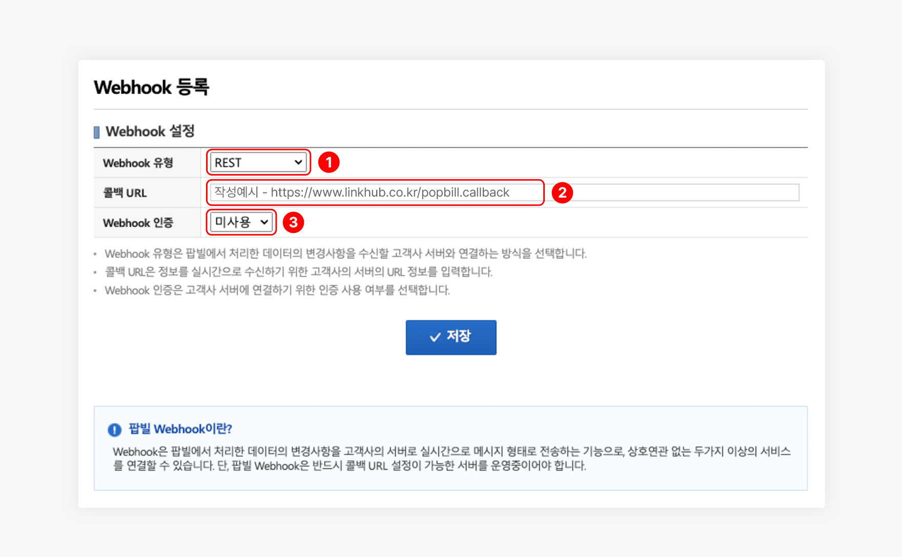Click the paragraph starting 'Webhook은 팝빌에서 처리한'

(x=452, y=458)
